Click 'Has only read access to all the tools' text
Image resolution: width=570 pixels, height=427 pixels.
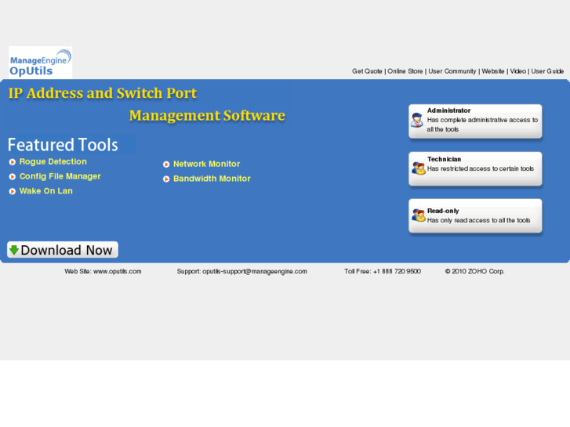[x=478, y=220]
